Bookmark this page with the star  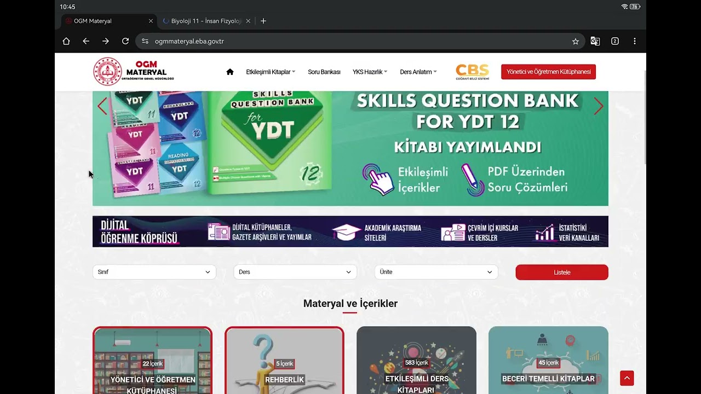576,41
